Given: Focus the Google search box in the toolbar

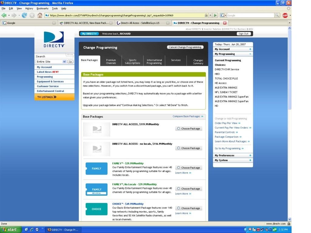Looking at the screenshot, I should 251,15.
